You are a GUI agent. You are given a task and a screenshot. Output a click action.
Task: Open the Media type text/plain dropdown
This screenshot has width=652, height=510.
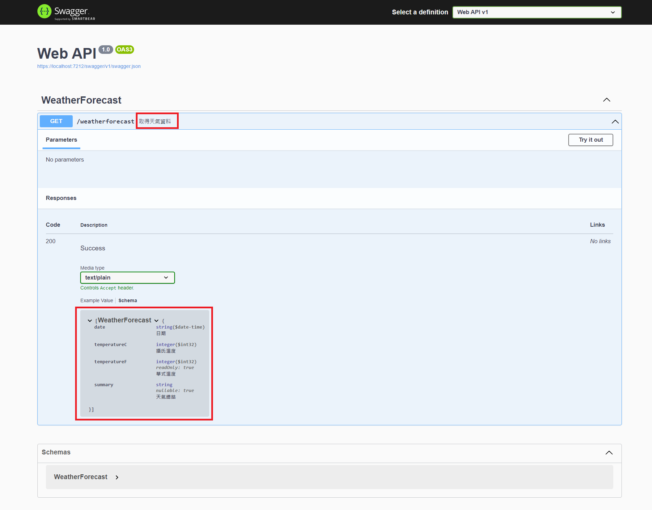pyautogui.click(x=128, y=277)
